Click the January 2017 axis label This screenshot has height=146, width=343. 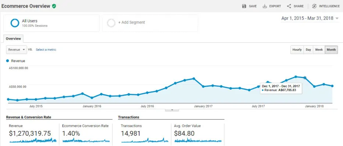pyautogui.click(x=203, y=106)
